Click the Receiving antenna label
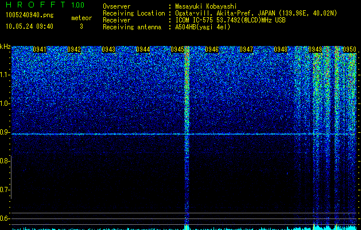Image resolution: width=361 pixels, height=230 pixels. [132, 27]
